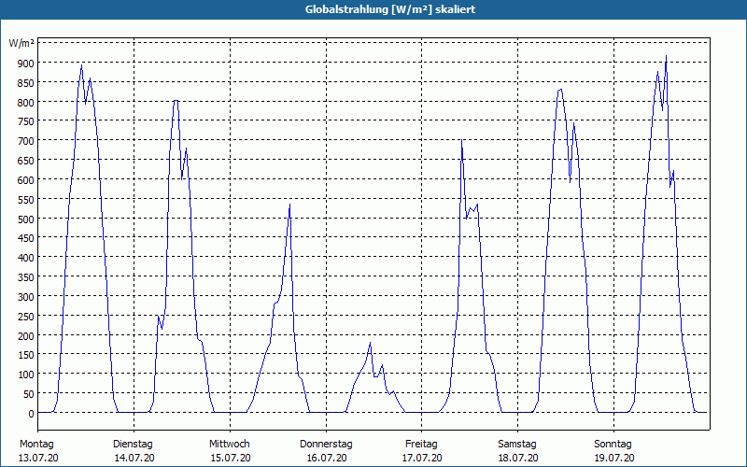Select the y-axis value "300"
This screenshot has width=747, height=467.
click(26, 297)
